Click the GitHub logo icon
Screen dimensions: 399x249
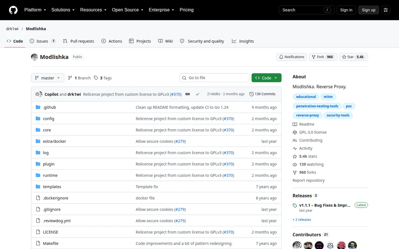[x=13, y=10]
